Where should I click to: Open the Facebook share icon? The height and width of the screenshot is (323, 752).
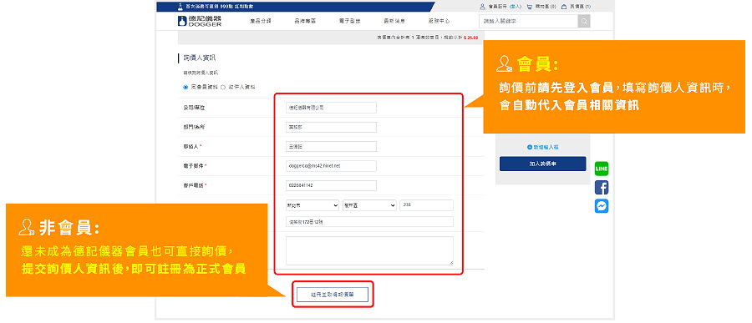(x=602, y=188)
